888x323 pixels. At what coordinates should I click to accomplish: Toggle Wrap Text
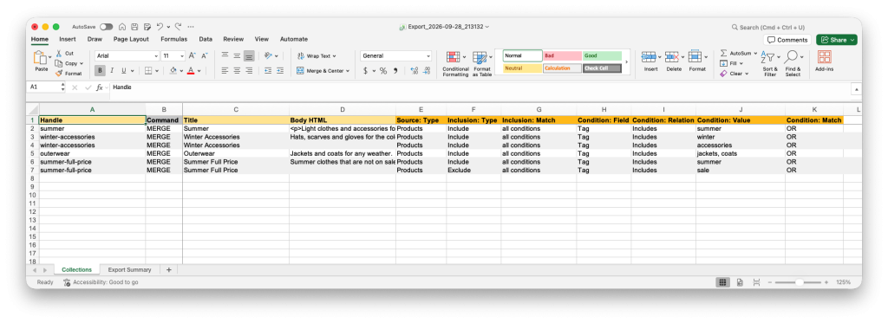[317, 56]
